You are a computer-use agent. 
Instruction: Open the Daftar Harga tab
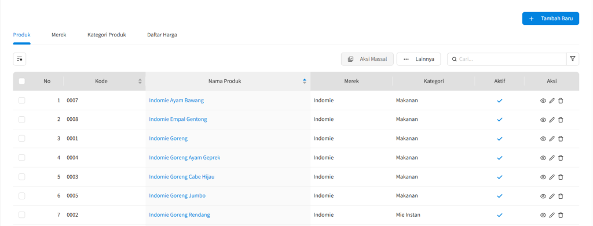pos(162,35)
